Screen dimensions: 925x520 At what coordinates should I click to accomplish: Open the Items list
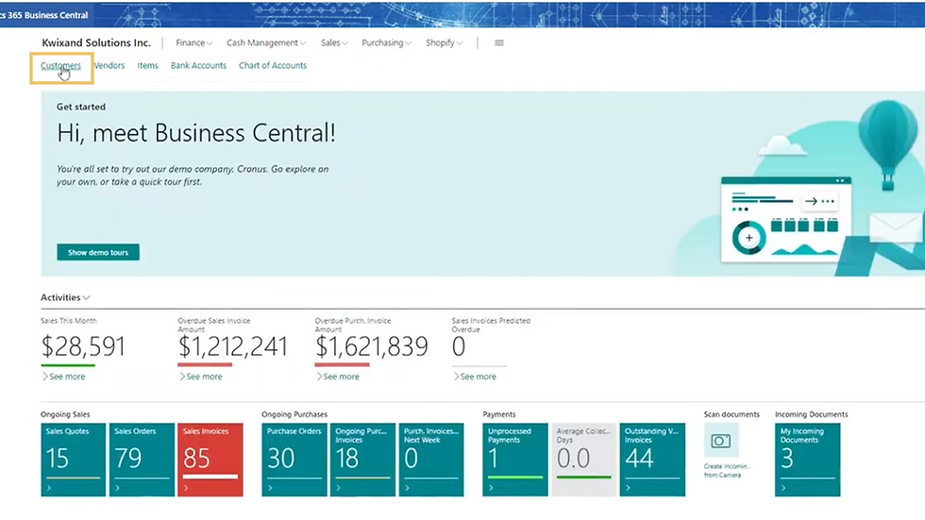(x=147, y=65)
